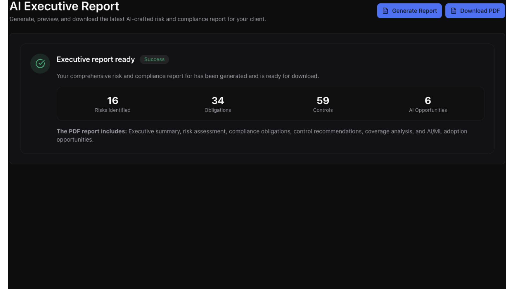
Task: Click the Controls stat label
Action: pos(323,110)
